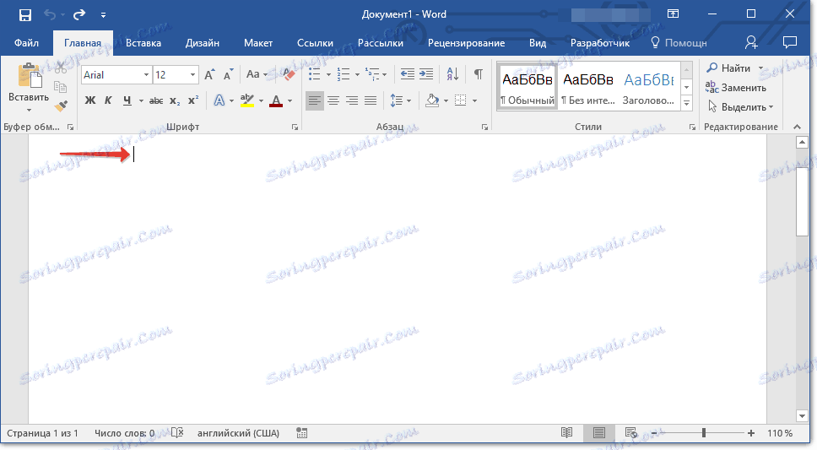This screenshot has height=450, width=817.
Task: Click the Justify alignment icon
Action: (x=371, y=100)
